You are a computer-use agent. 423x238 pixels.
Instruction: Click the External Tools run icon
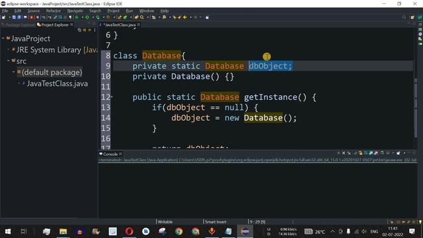pos(108,17)
